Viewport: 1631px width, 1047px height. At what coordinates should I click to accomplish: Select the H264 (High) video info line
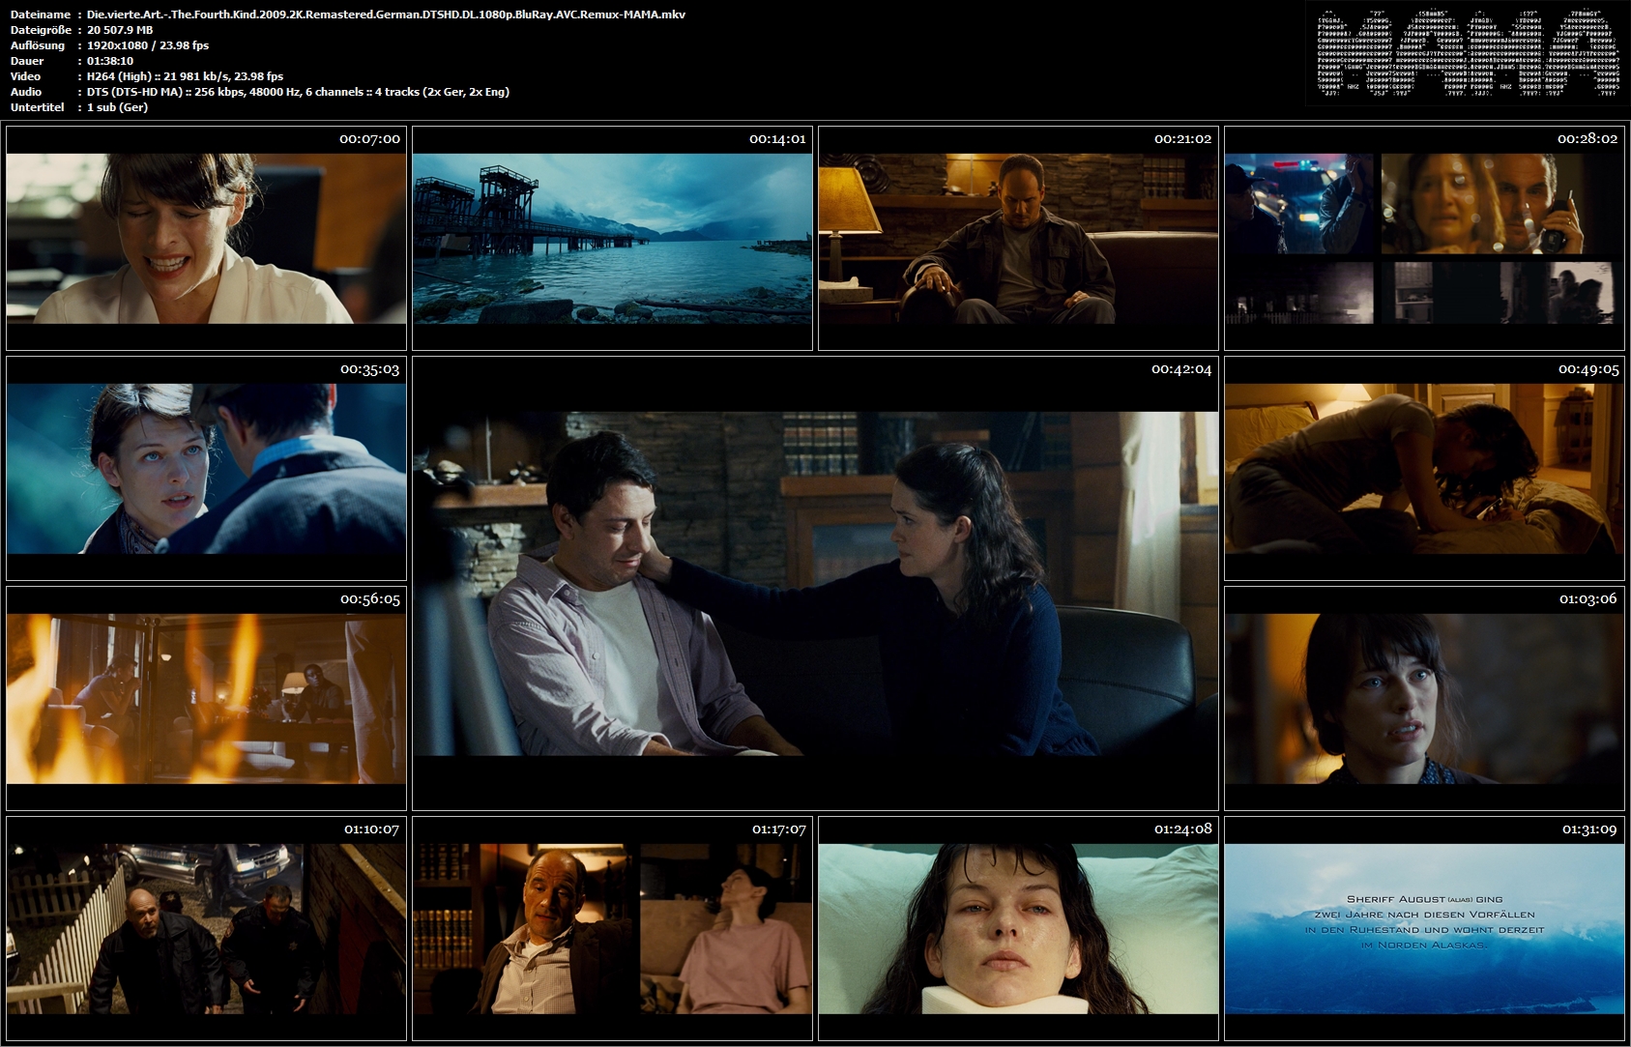[x=185, y=76]
